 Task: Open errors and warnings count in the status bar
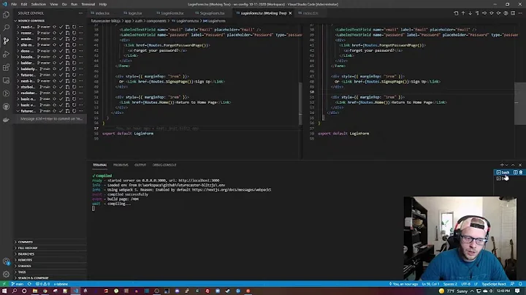tap(43, 284)
